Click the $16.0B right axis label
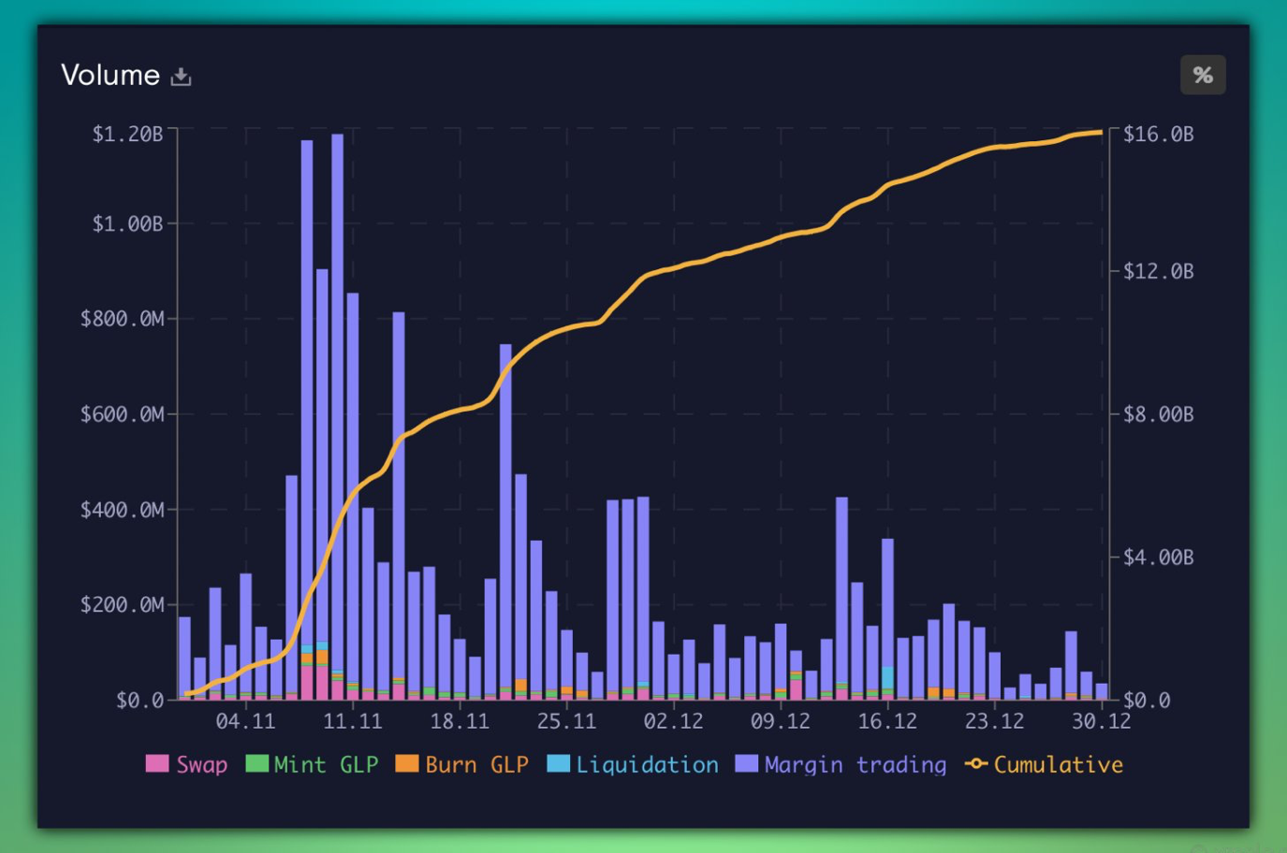 point(1158,134)
